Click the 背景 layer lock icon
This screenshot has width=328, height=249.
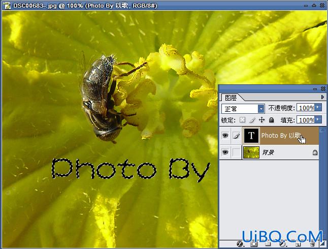coord(315,152)
